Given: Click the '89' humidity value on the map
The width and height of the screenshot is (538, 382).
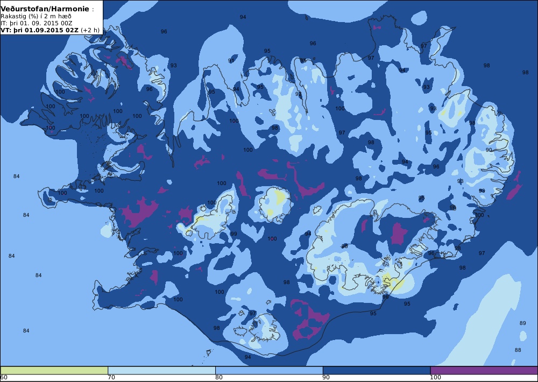Looking at the screenshot, I should click(x=522, y=323).
